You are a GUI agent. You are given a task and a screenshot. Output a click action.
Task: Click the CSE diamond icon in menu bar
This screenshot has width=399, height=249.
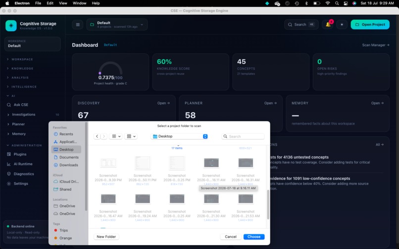(x=267, y=3)
